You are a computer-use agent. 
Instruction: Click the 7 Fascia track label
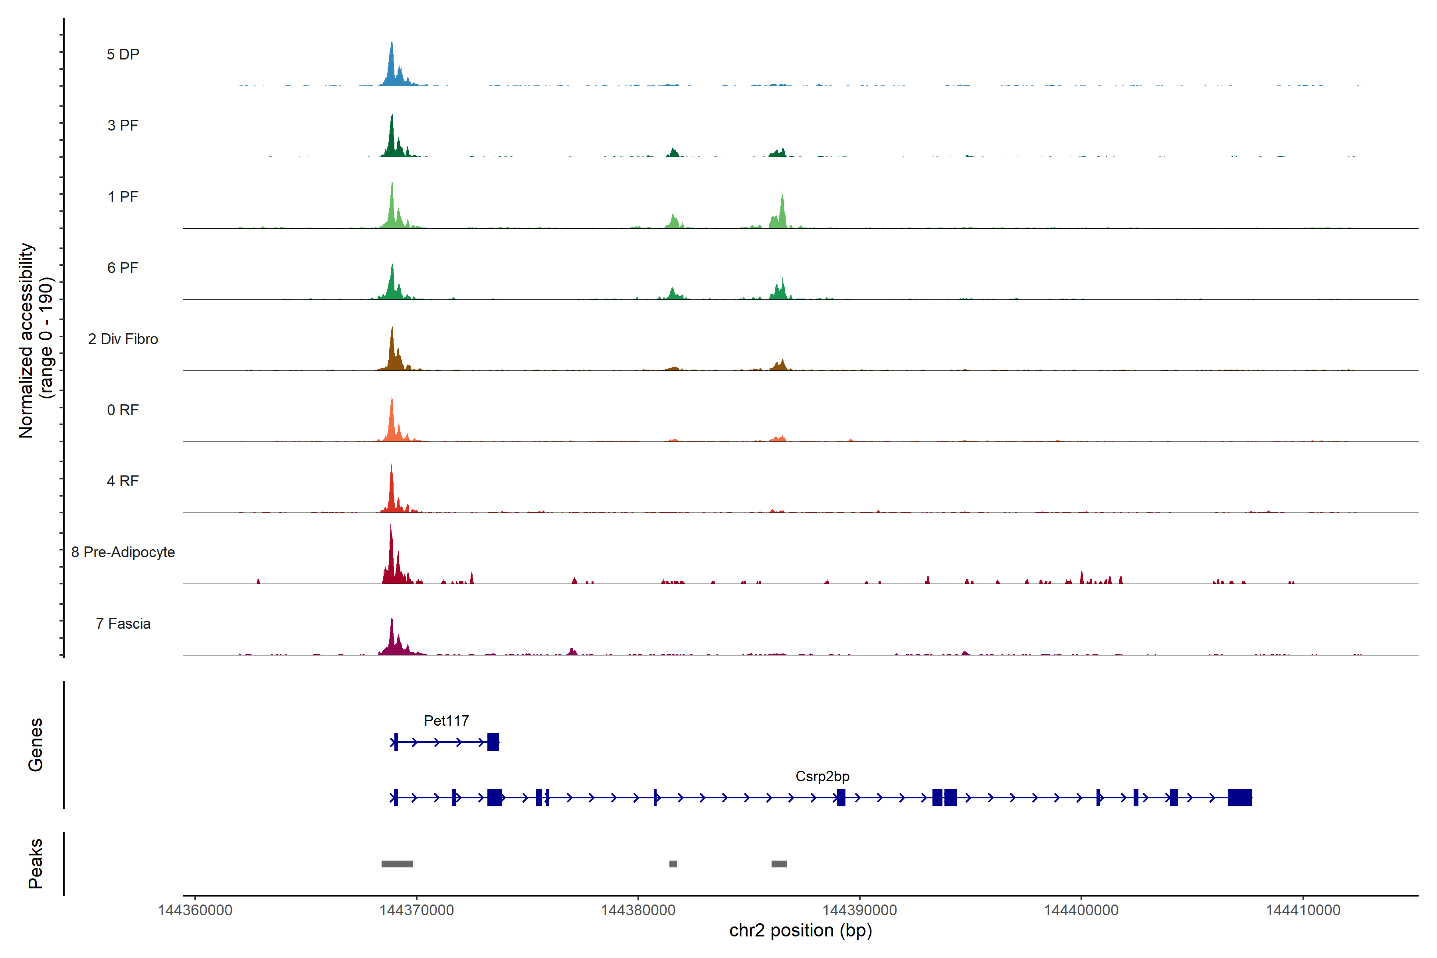point(123,623)
